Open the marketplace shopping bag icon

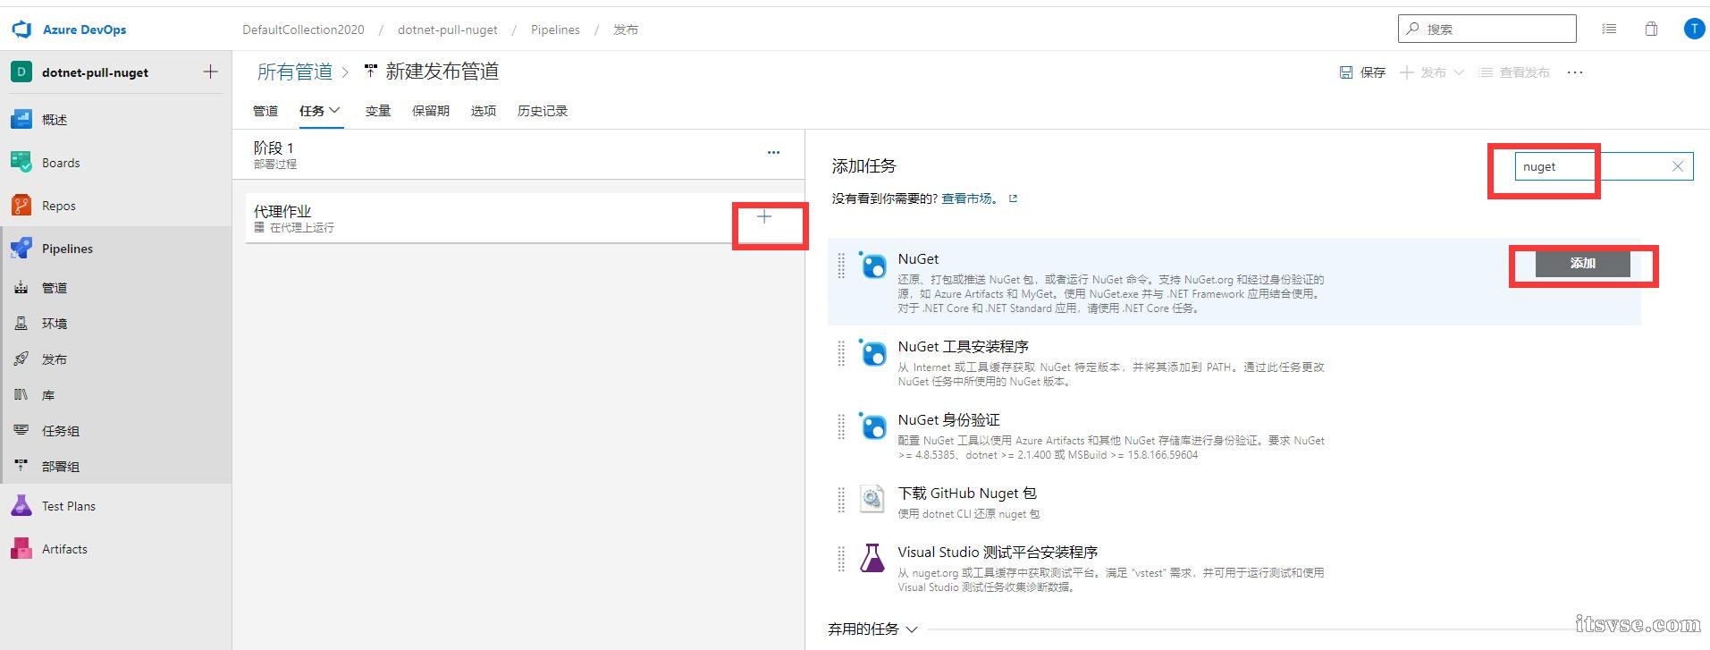tap(1651, 29)
